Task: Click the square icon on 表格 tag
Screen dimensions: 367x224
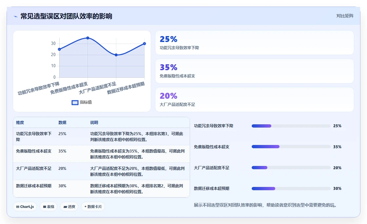Action: point(45,207)
